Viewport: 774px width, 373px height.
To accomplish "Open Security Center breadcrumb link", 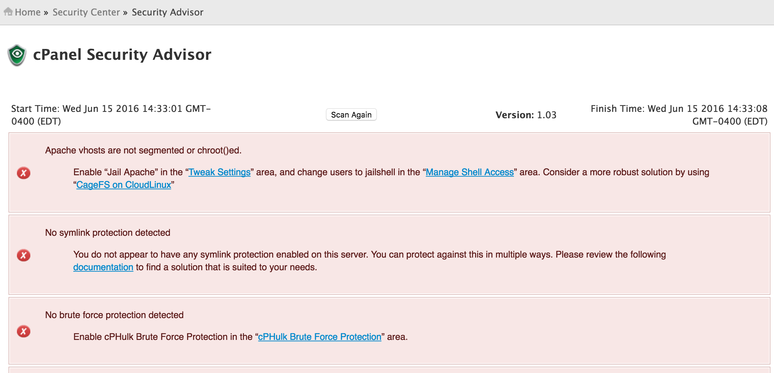I will 86,12.
